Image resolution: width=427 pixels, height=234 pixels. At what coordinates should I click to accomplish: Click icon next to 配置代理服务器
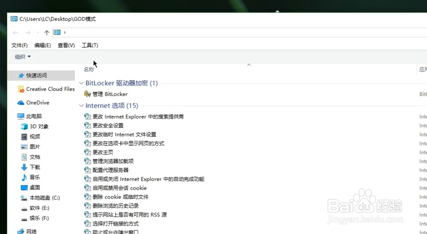point(88,170)
